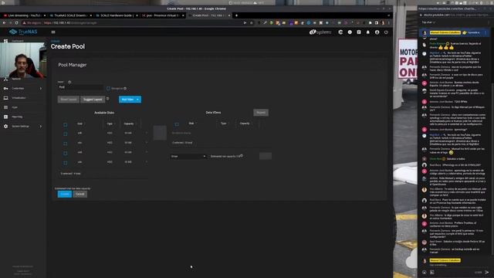Open the Stripe layout type dropdown
Image resolution: width=494 pixels, height=278 pixels.
click(x=188, y=156)
